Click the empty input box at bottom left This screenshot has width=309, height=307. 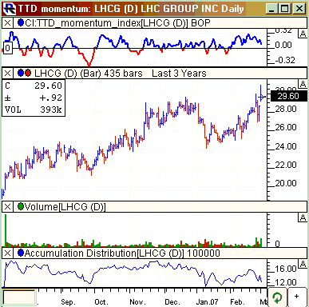19,297
